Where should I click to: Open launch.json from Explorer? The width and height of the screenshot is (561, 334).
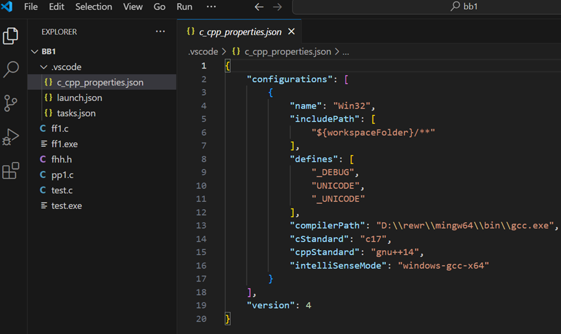pyautogui.click(x=102, y=98)
